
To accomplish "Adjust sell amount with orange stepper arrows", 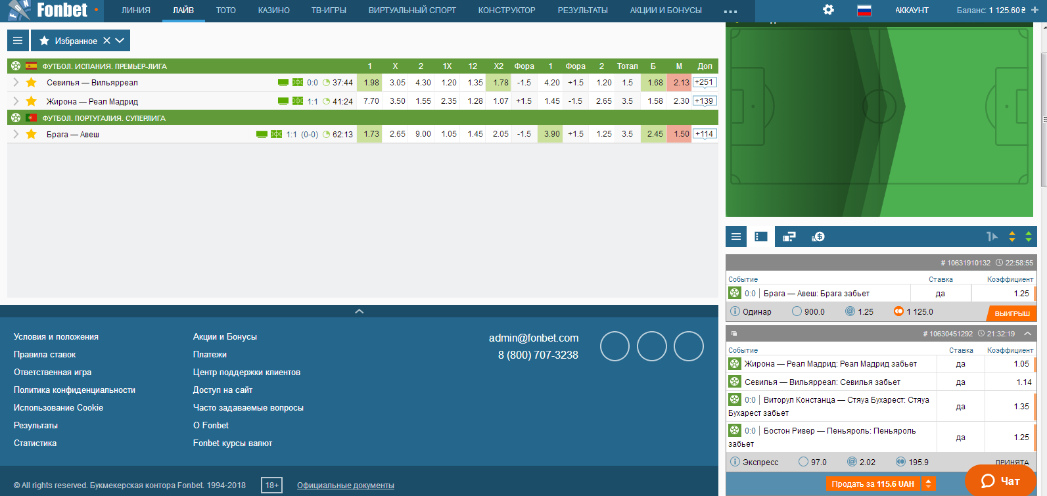I will tap(928, 484).
